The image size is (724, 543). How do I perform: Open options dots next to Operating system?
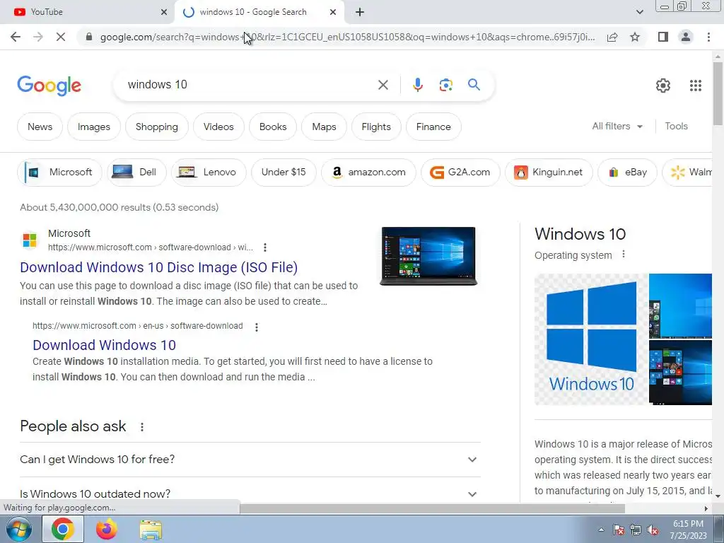click(624, 255)
